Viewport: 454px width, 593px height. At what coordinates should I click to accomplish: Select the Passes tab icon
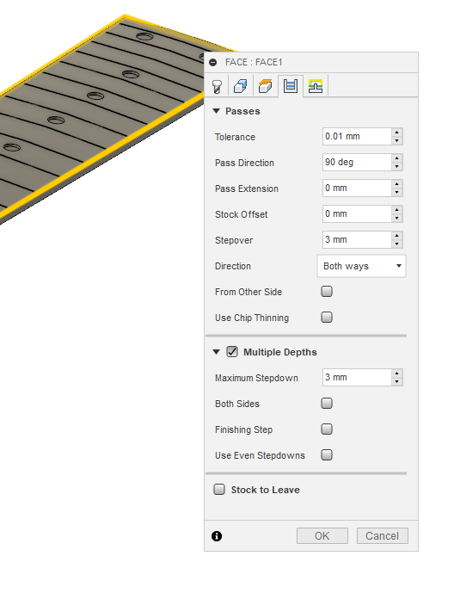tap(291, 86)
